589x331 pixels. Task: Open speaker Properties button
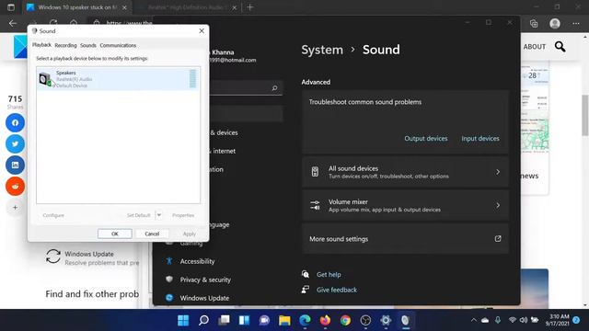[x=183, y=215]
